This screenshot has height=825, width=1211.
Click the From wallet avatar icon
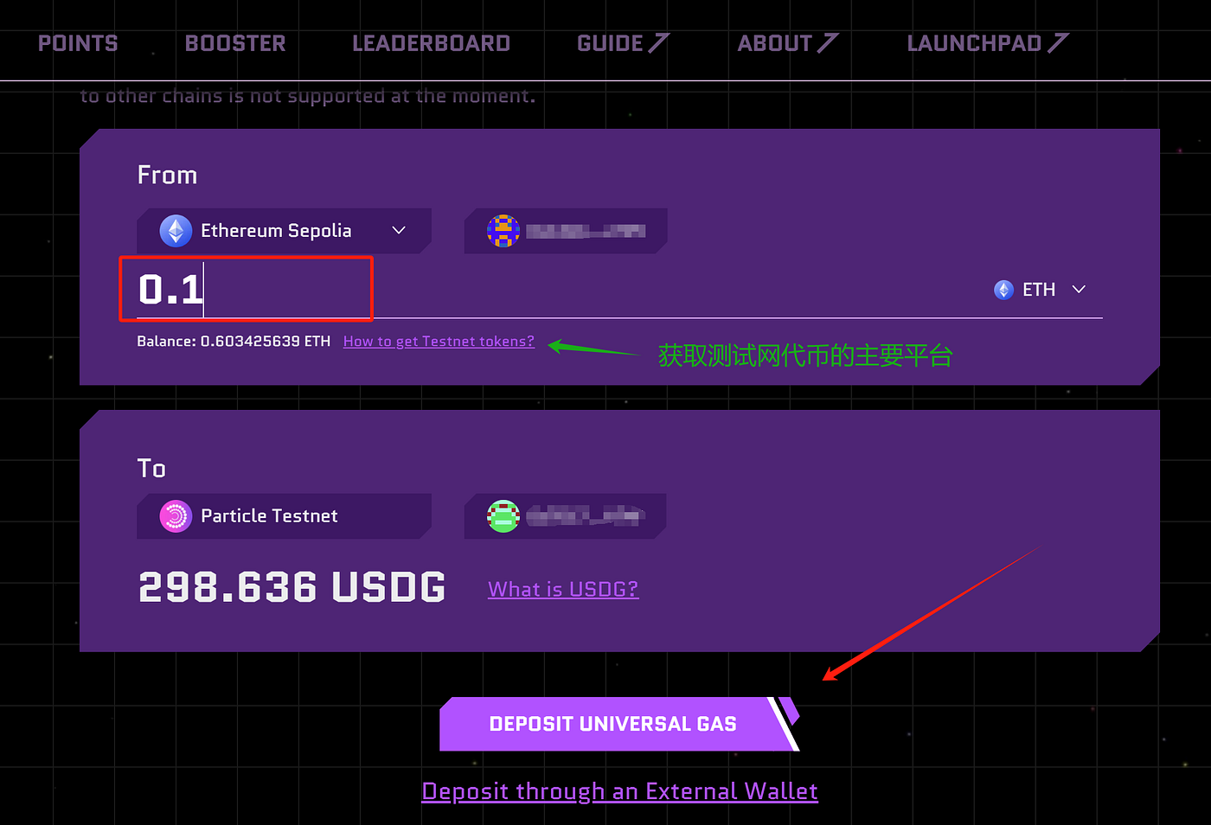coord(503,231)
